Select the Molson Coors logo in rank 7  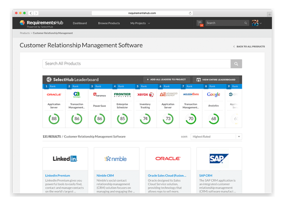191,95
